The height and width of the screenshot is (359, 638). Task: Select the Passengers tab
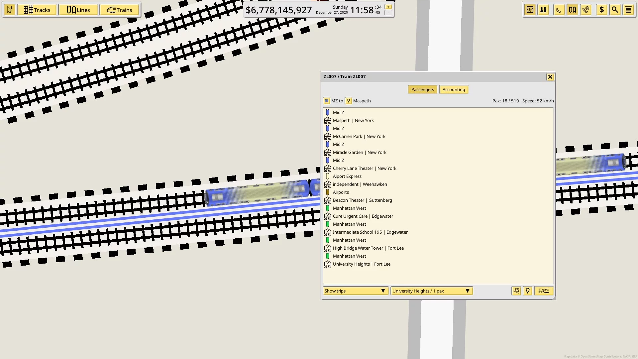click(422, 89)
